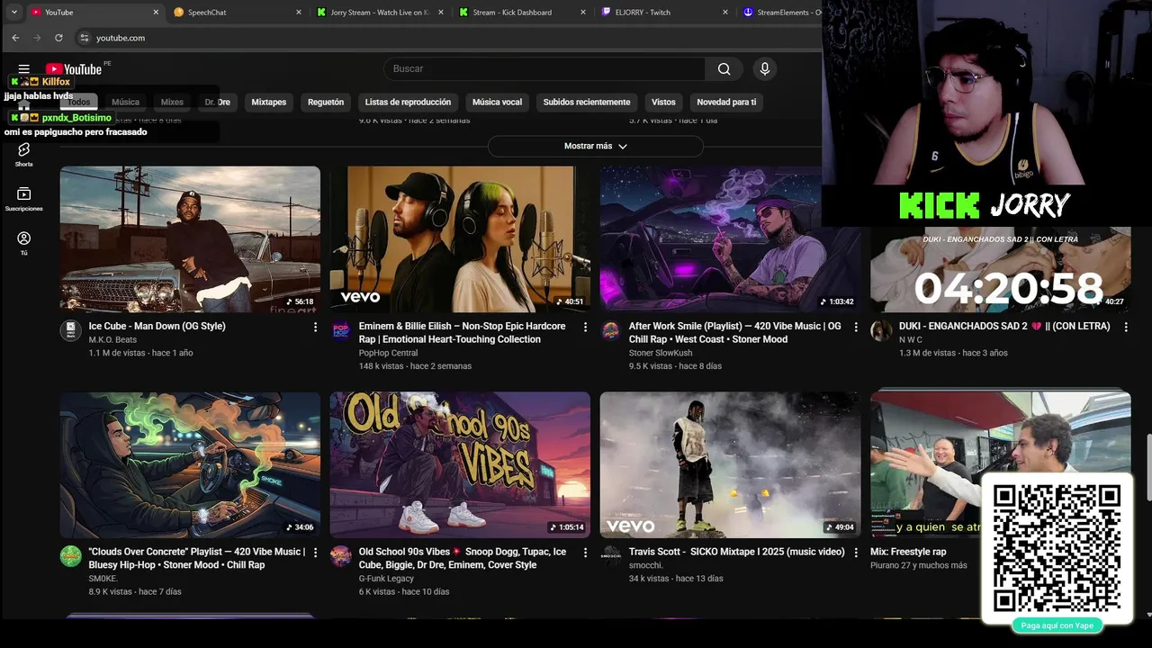Close the YouTube browser tab
Screen dimensions: 1152x648
coord(156,13)
